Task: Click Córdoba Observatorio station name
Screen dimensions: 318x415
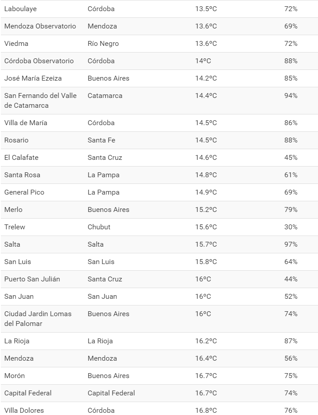Action: 39,61
